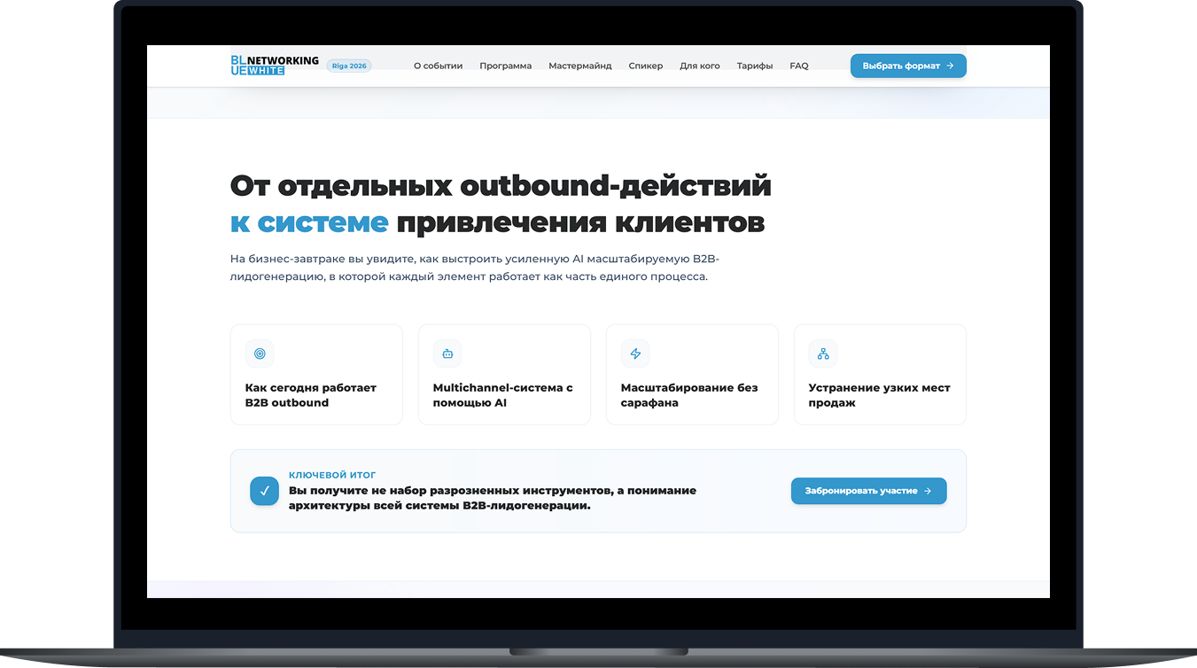Open the 'Программа' nav item
The height and width of the screenshot is (668, 1197).
[506, 66]
